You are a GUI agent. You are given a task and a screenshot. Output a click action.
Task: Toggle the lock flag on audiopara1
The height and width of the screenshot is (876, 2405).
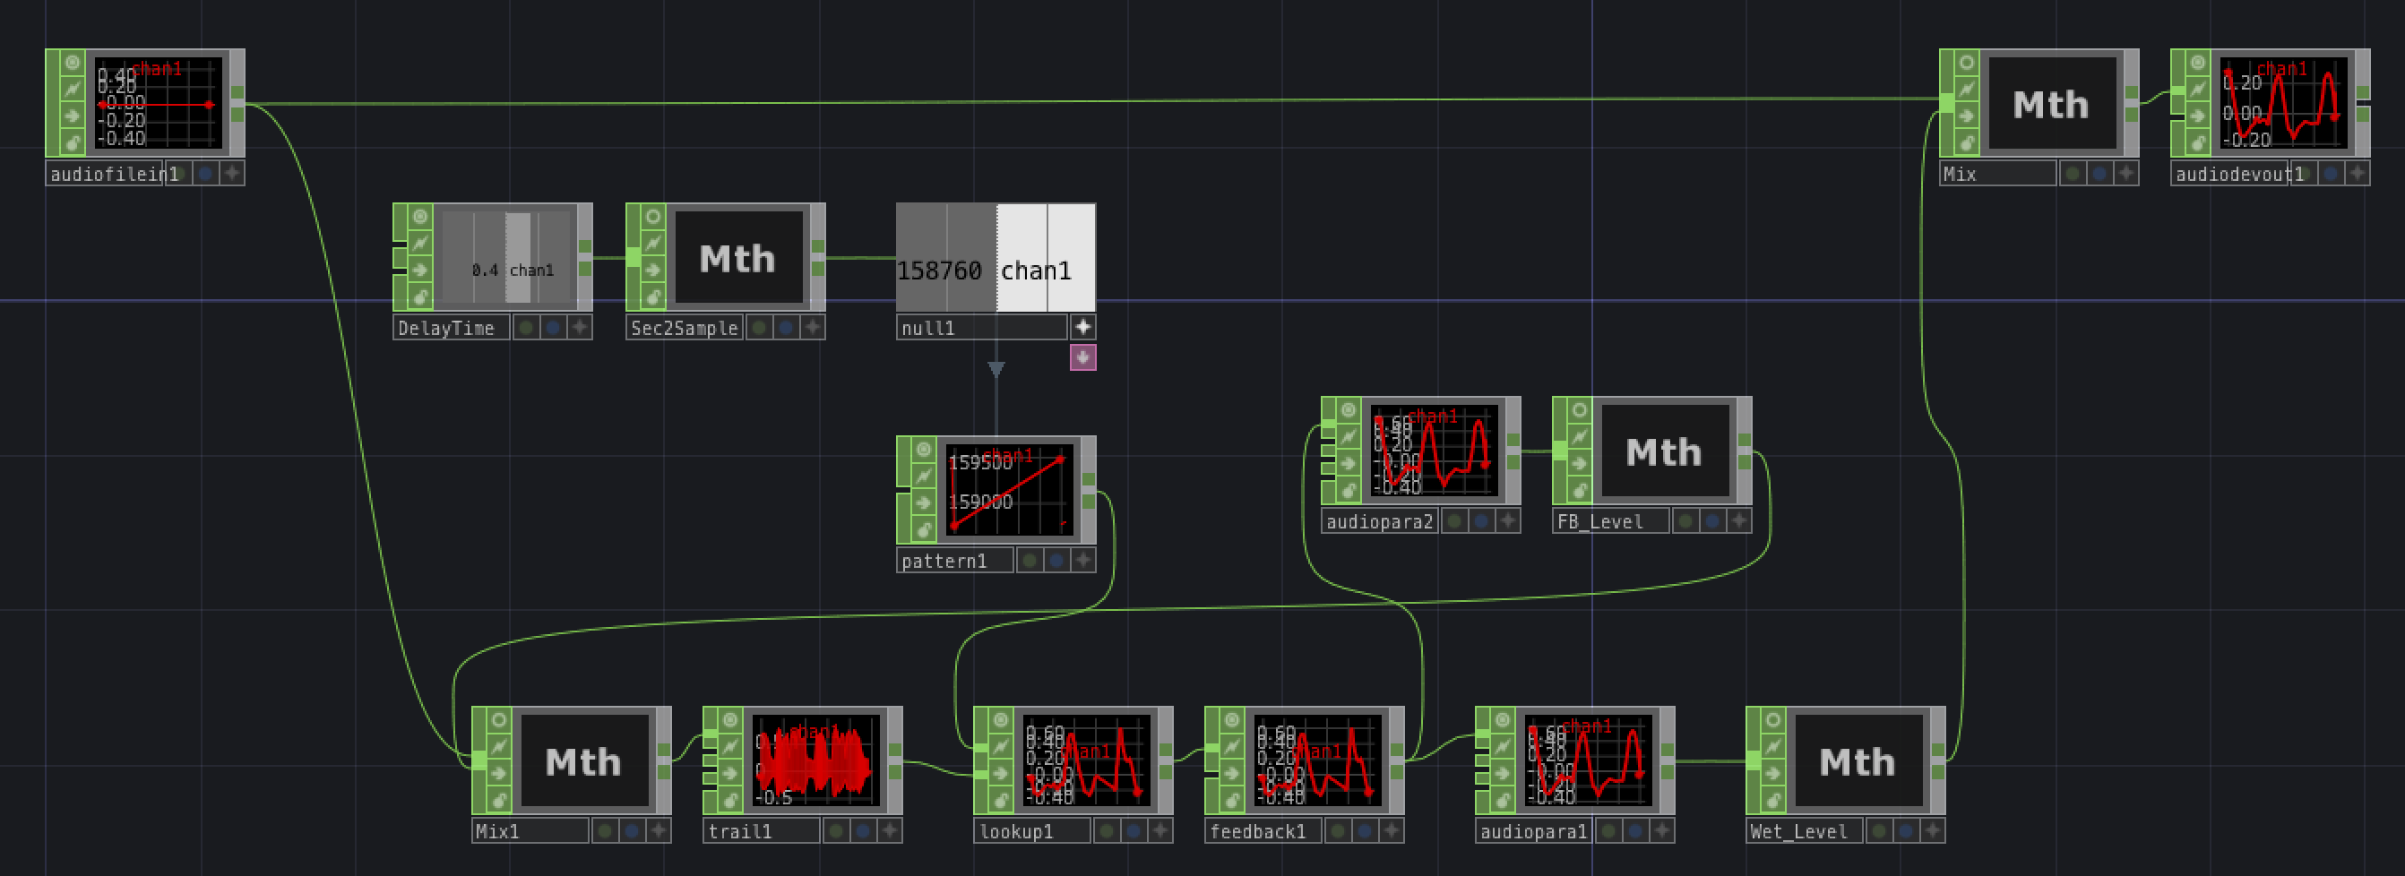1502,801
